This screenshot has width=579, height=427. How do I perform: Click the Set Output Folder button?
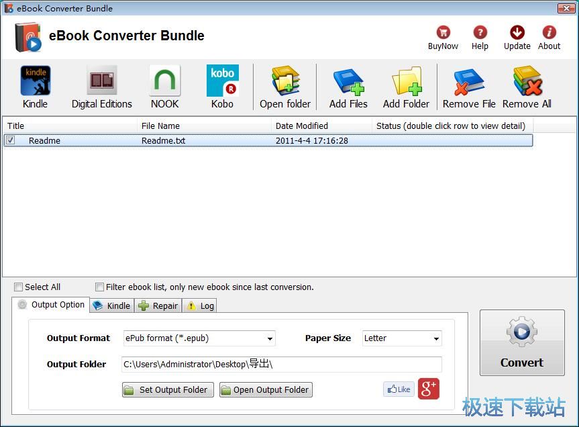tap(168, 389)
